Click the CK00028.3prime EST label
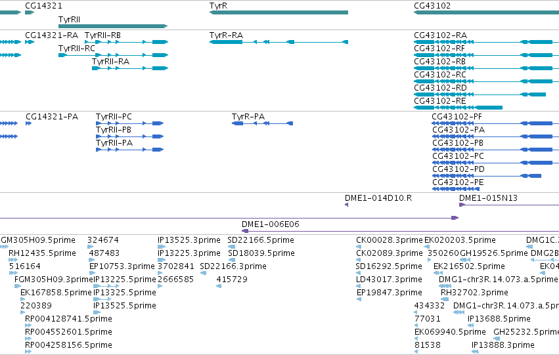Screen dimensions: 559x355 (x=390, y=240)
